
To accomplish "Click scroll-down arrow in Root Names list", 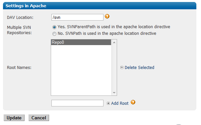I will coord(114,93).
